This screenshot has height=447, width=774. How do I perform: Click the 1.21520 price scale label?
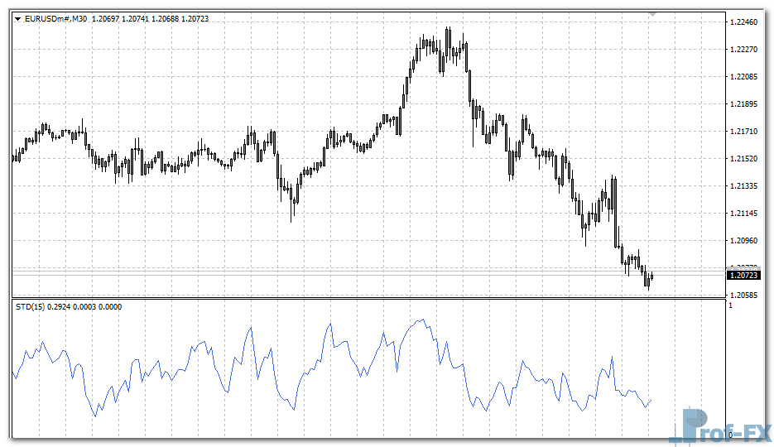click(x=747, y=159)
